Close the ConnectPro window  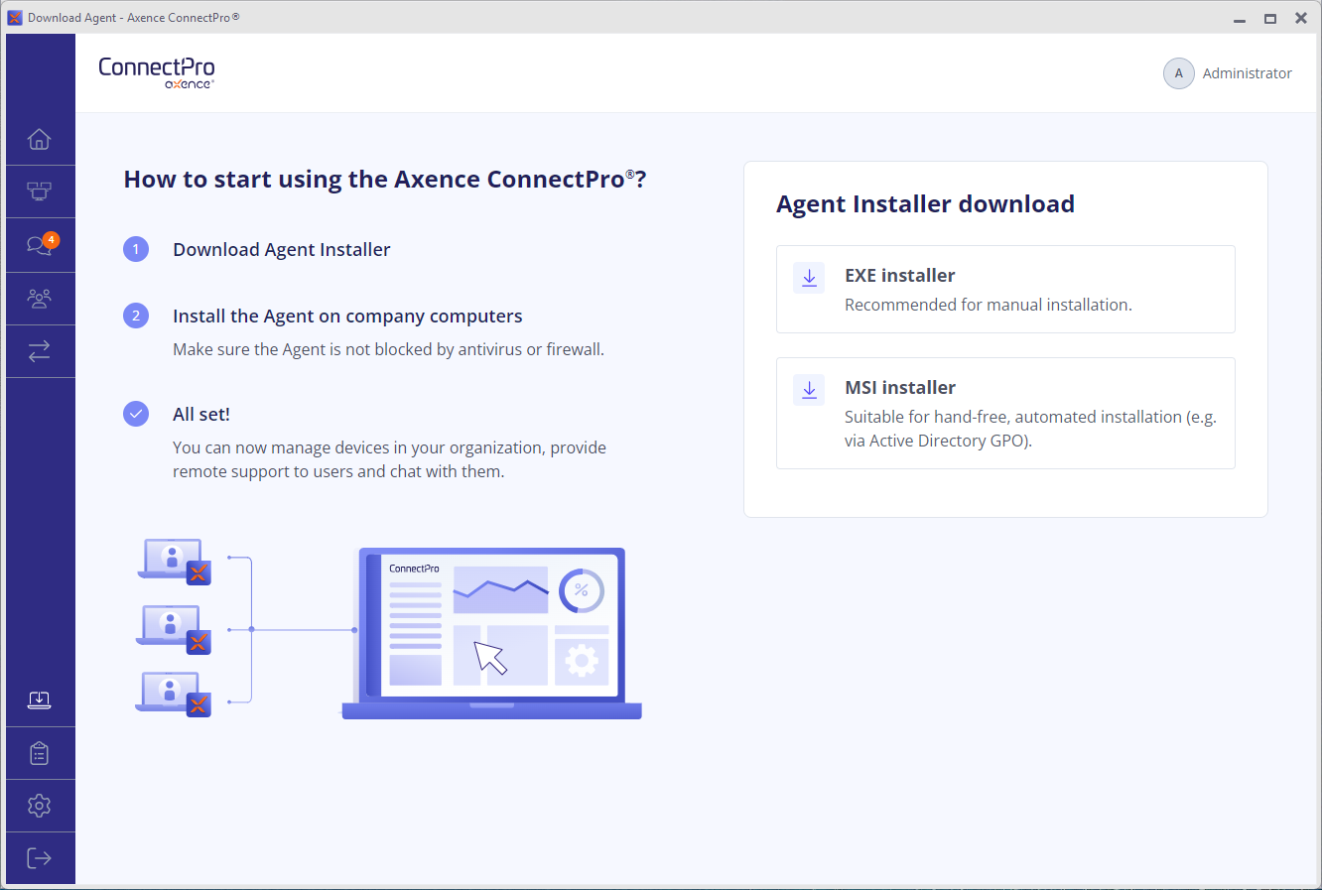tap(1301, 18)
